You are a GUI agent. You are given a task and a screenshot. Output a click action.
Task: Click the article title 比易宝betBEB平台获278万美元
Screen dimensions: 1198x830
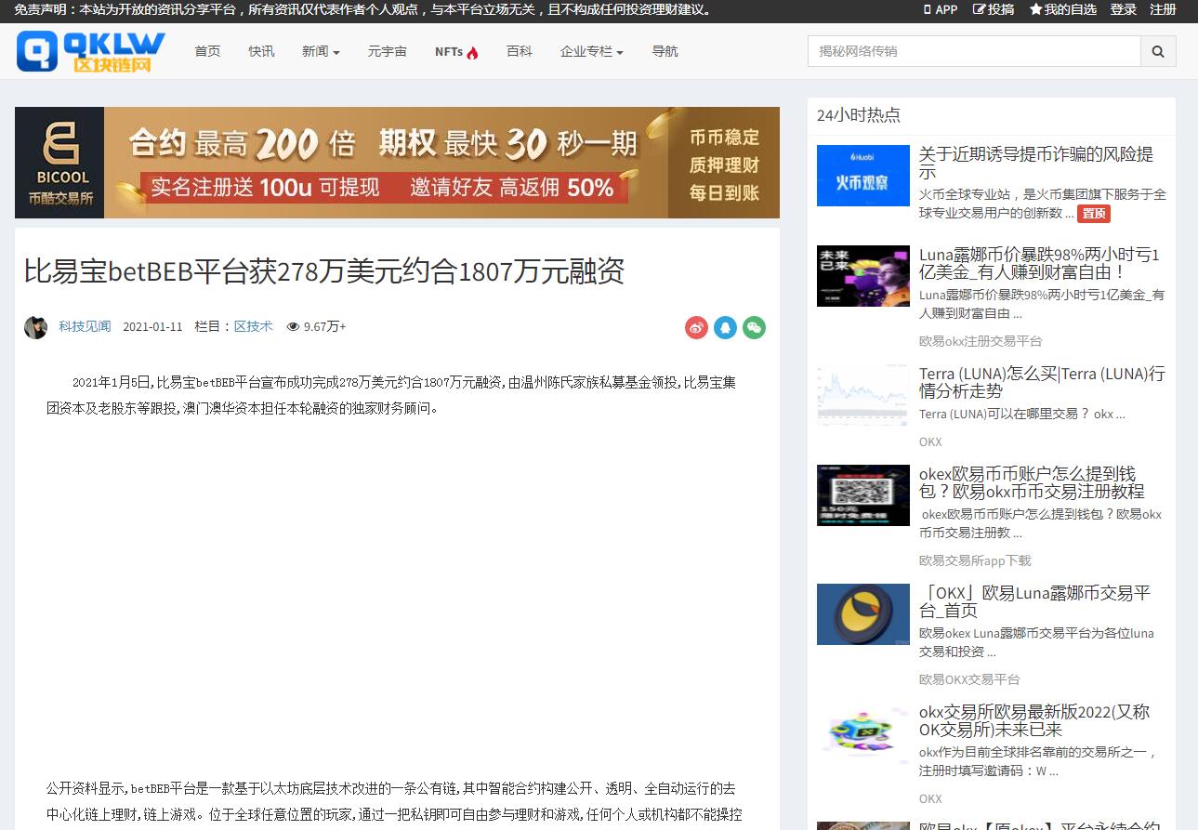tap(324, 271)
